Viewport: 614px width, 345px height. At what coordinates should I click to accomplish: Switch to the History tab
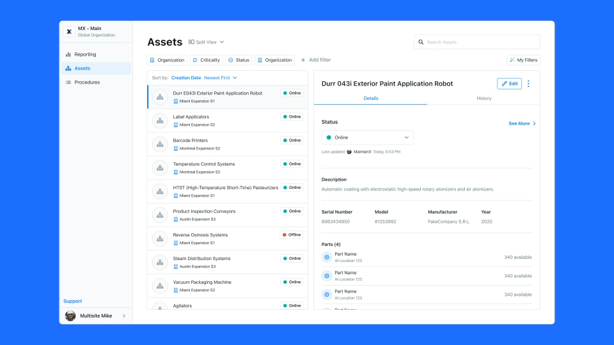[484, 98]
